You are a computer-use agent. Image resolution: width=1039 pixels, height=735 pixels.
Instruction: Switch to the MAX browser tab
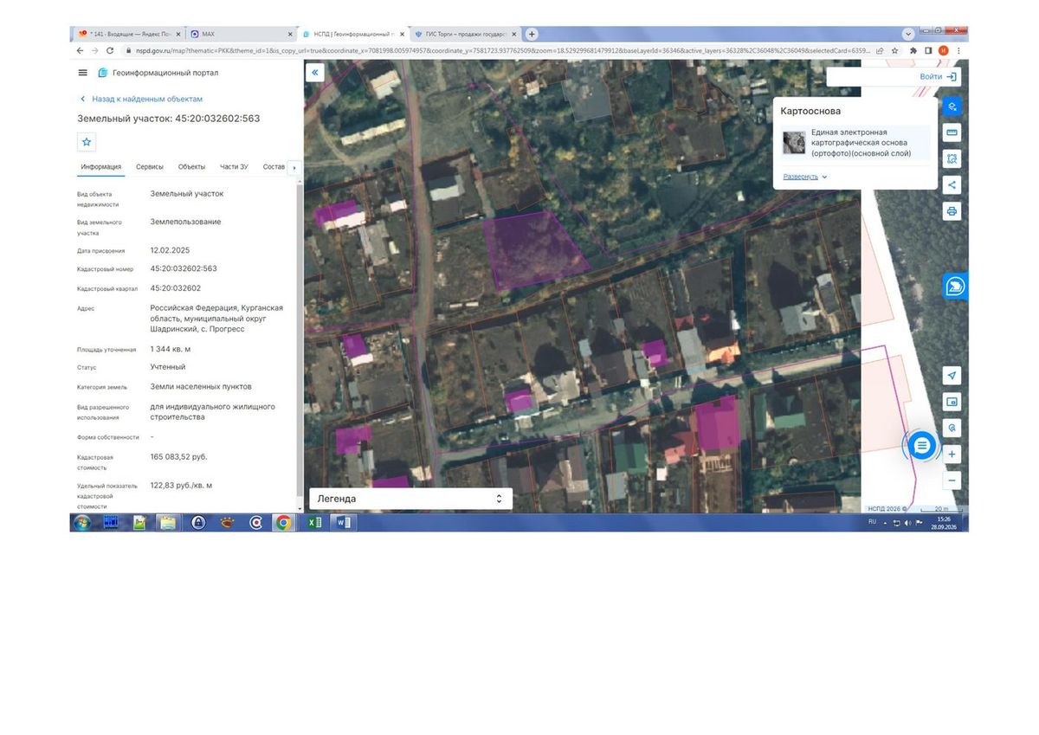(x=242, y=35)
